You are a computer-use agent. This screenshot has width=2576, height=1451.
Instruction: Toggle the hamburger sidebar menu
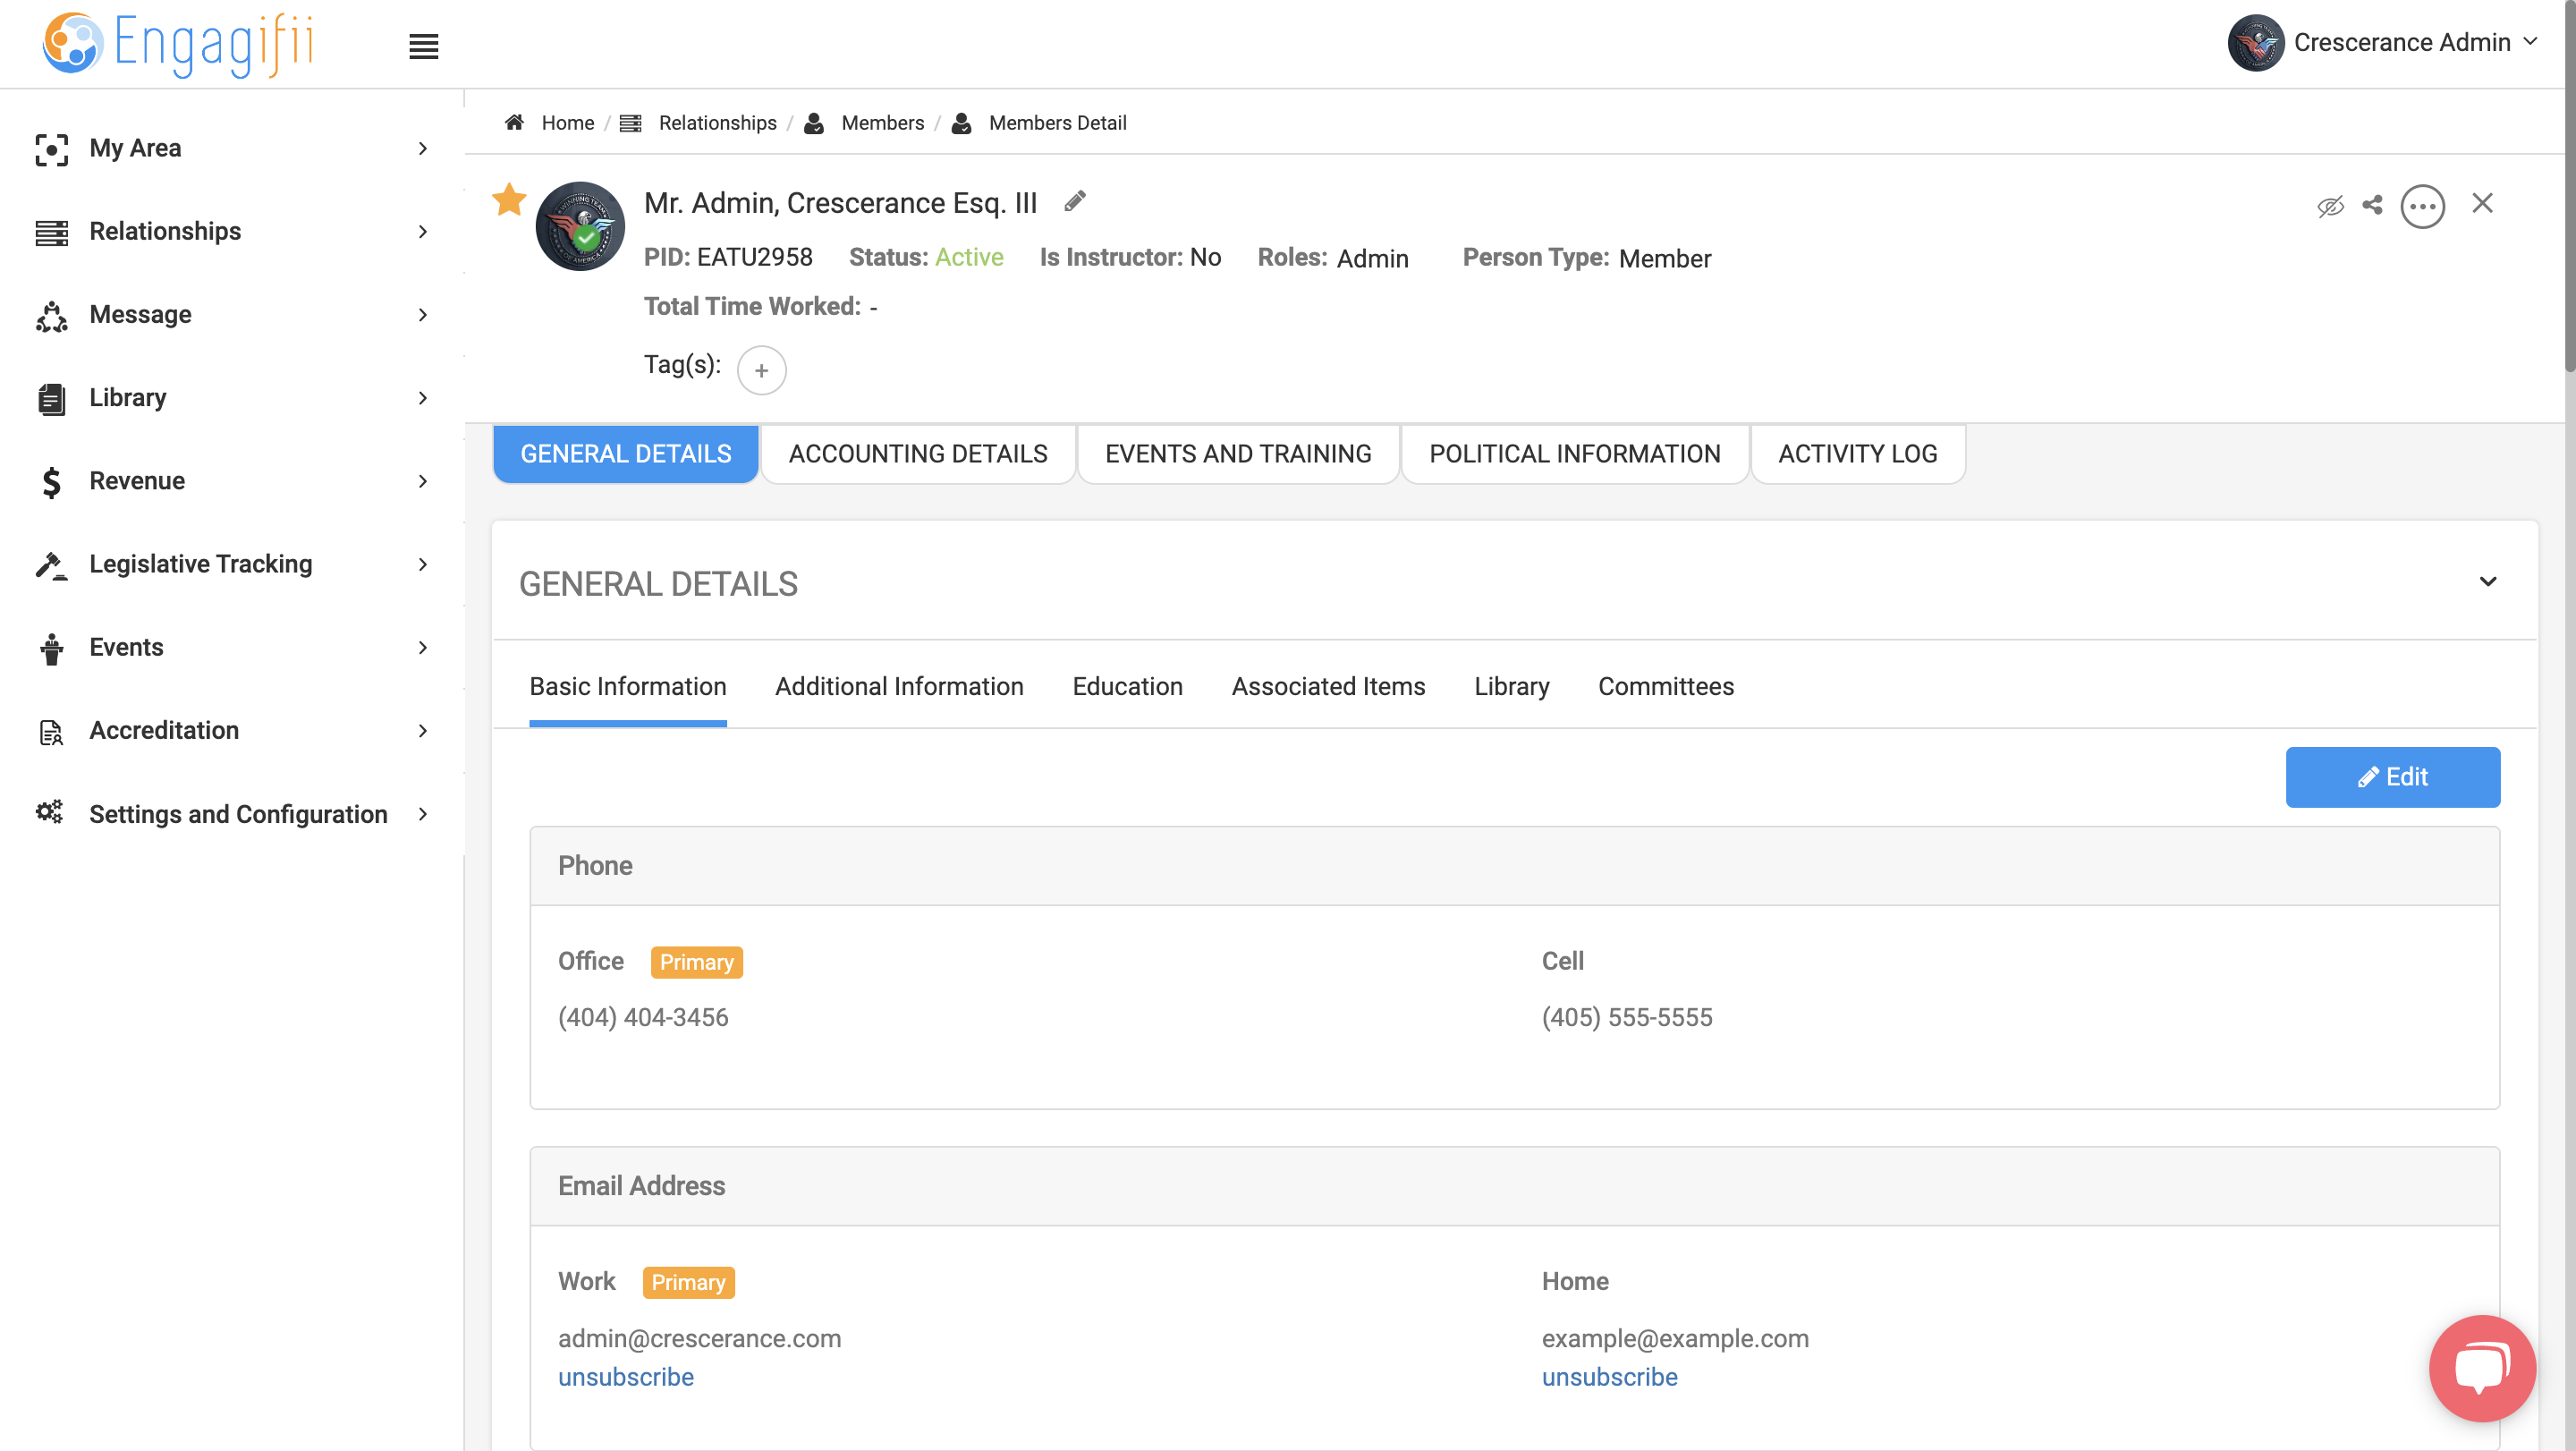click(424, 46)
